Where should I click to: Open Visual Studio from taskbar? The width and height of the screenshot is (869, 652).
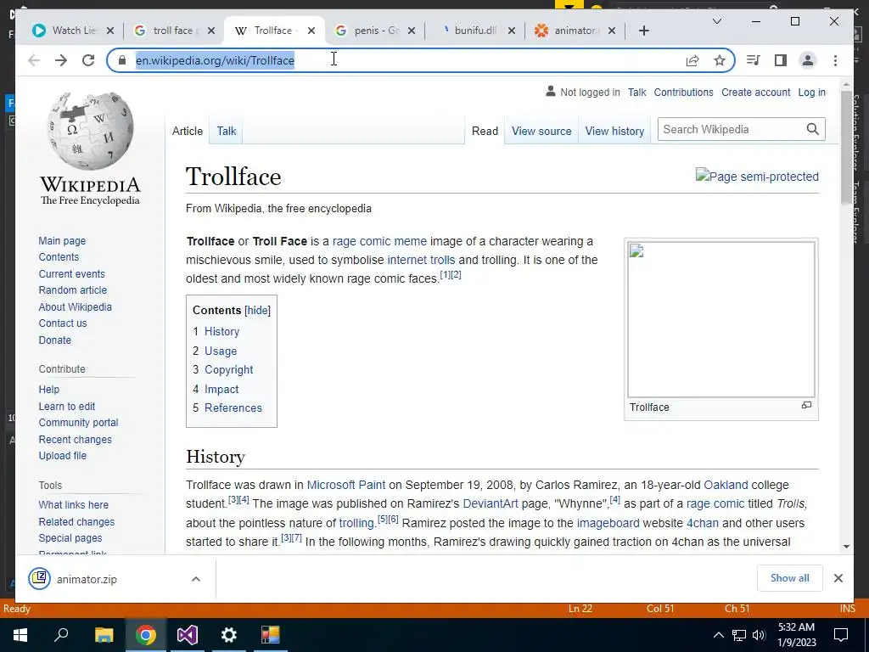[x=188, y=635]
